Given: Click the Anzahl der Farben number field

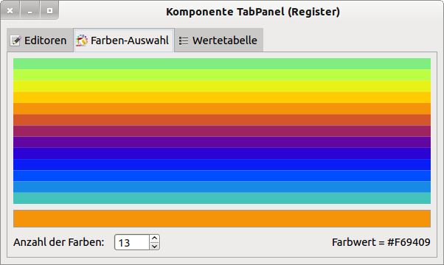Looking at the screenshot, I should tap(132, 242).
